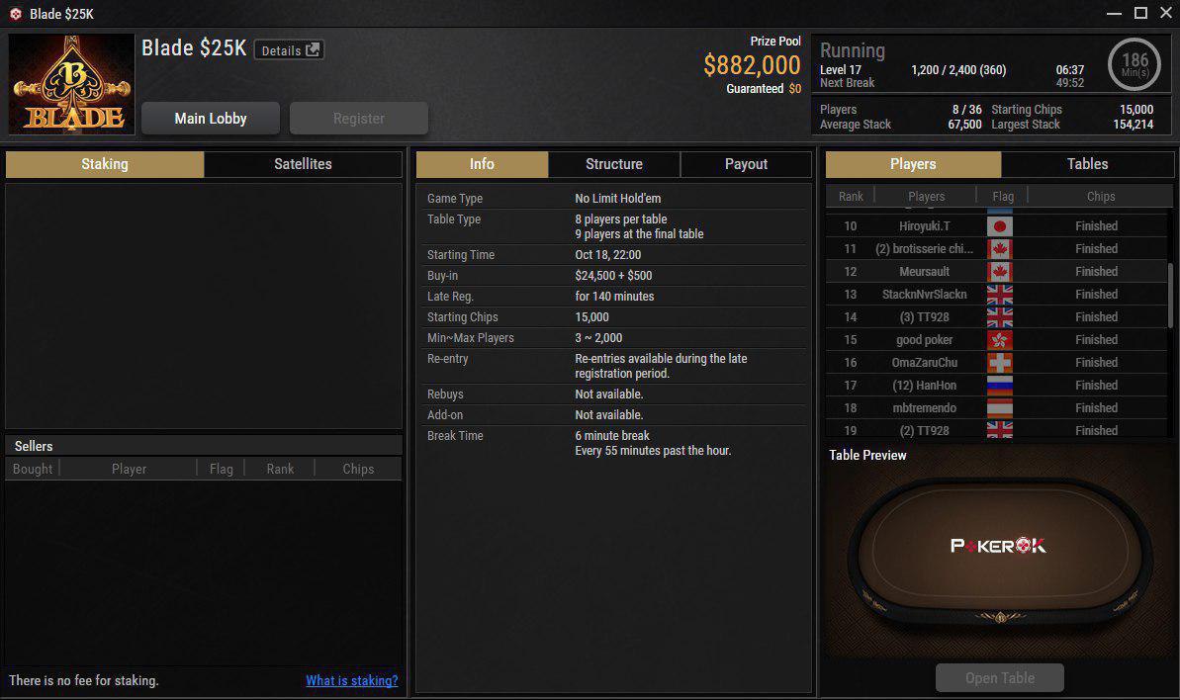
Task: Select player row OmaZaruChu
Action: pyautogui.click(x=996, y=363)
